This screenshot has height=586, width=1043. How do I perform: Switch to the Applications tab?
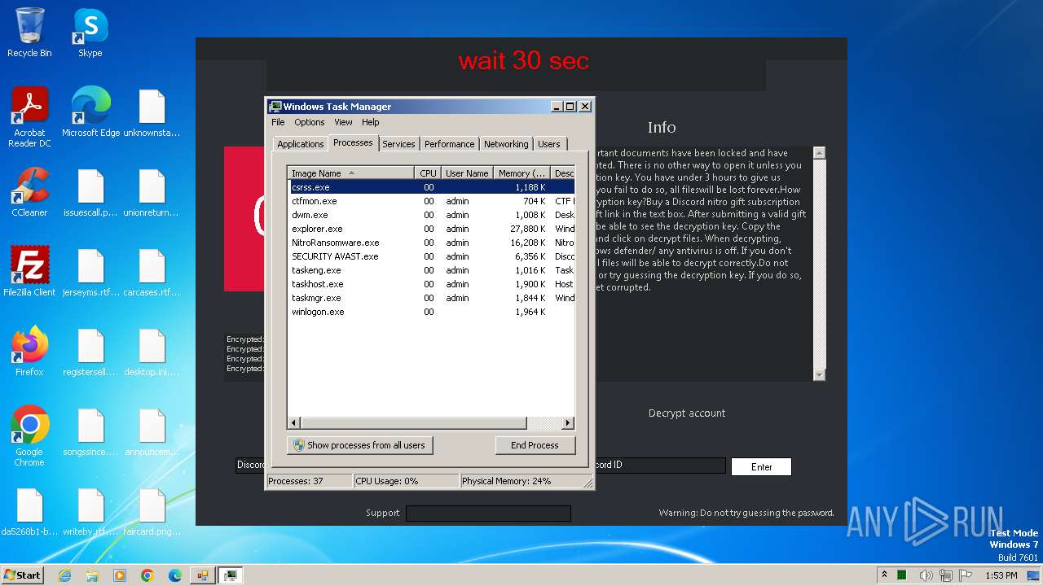(301, 144)
